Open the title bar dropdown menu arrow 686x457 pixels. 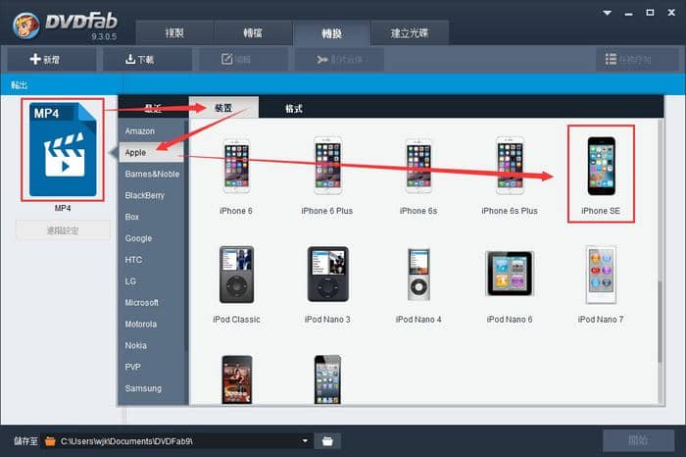[x=608, y=13]
